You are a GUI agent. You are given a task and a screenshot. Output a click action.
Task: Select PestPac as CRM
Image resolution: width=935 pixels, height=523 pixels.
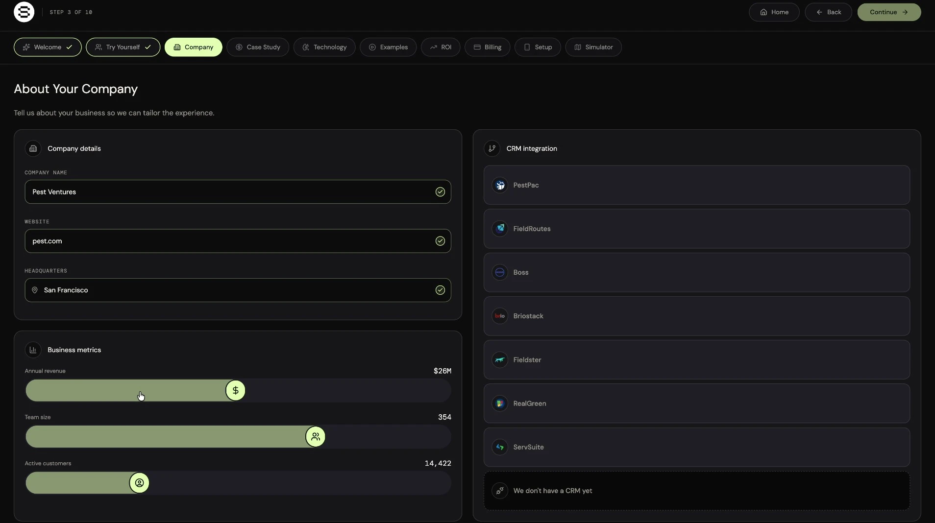pos(696,185)
